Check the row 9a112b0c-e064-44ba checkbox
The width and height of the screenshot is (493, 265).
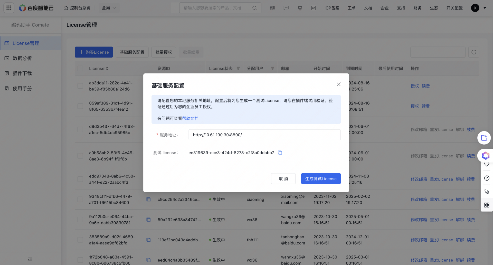(80, 220)
